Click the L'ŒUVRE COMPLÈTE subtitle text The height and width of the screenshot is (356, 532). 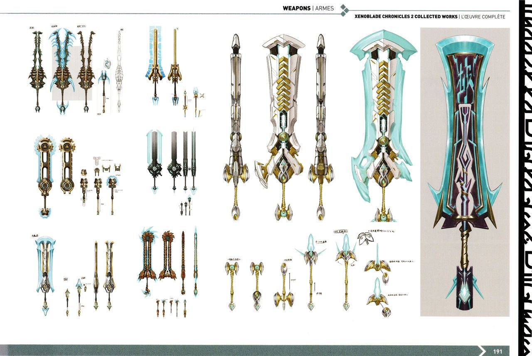click(x=483, y=17)
